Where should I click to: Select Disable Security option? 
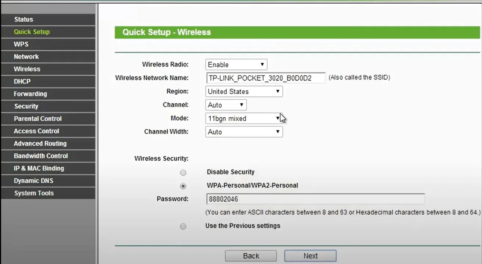(183, 172)
